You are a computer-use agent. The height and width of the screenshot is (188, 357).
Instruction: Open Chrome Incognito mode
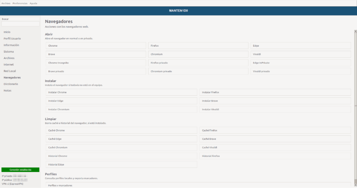tap(96, 63)
